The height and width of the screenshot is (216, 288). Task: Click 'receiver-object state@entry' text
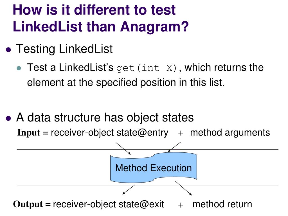click(x=109, y=133)
